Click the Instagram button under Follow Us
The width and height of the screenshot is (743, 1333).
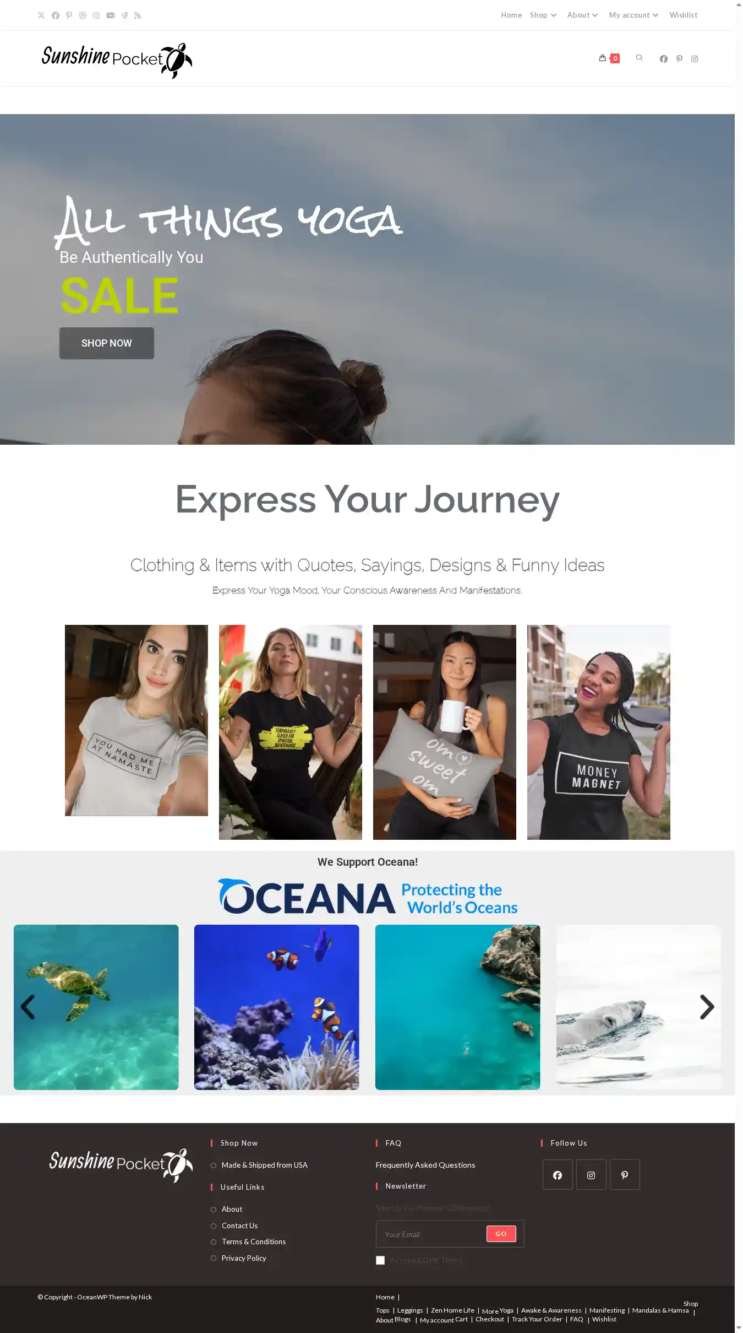591,1175
